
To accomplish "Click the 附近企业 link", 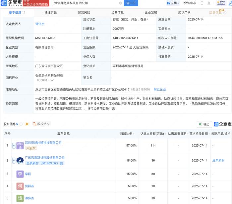I will click(x=160, y=89).
